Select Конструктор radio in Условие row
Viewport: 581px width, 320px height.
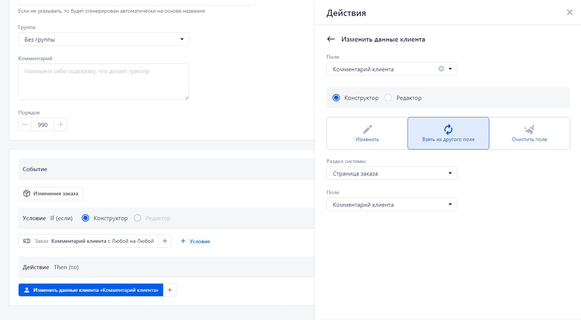click(85, 218)
